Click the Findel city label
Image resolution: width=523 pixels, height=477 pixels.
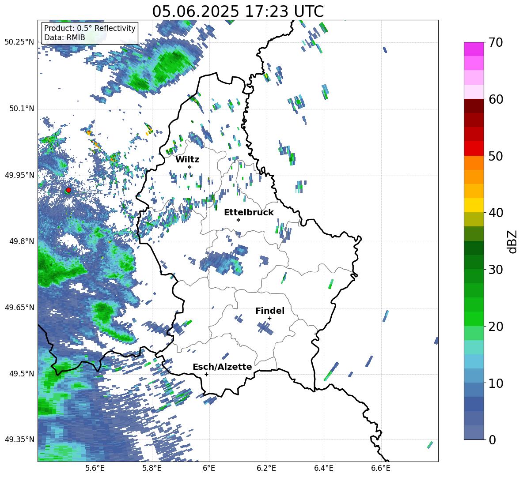click(270, 311)
